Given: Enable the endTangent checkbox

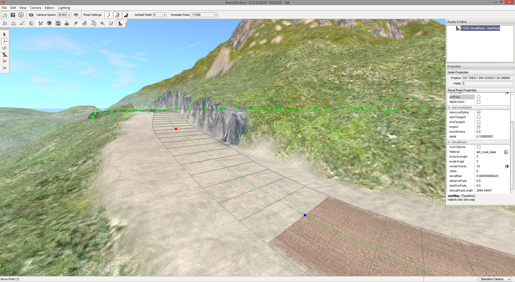Looking at the screenshot, I should point(479,122).
